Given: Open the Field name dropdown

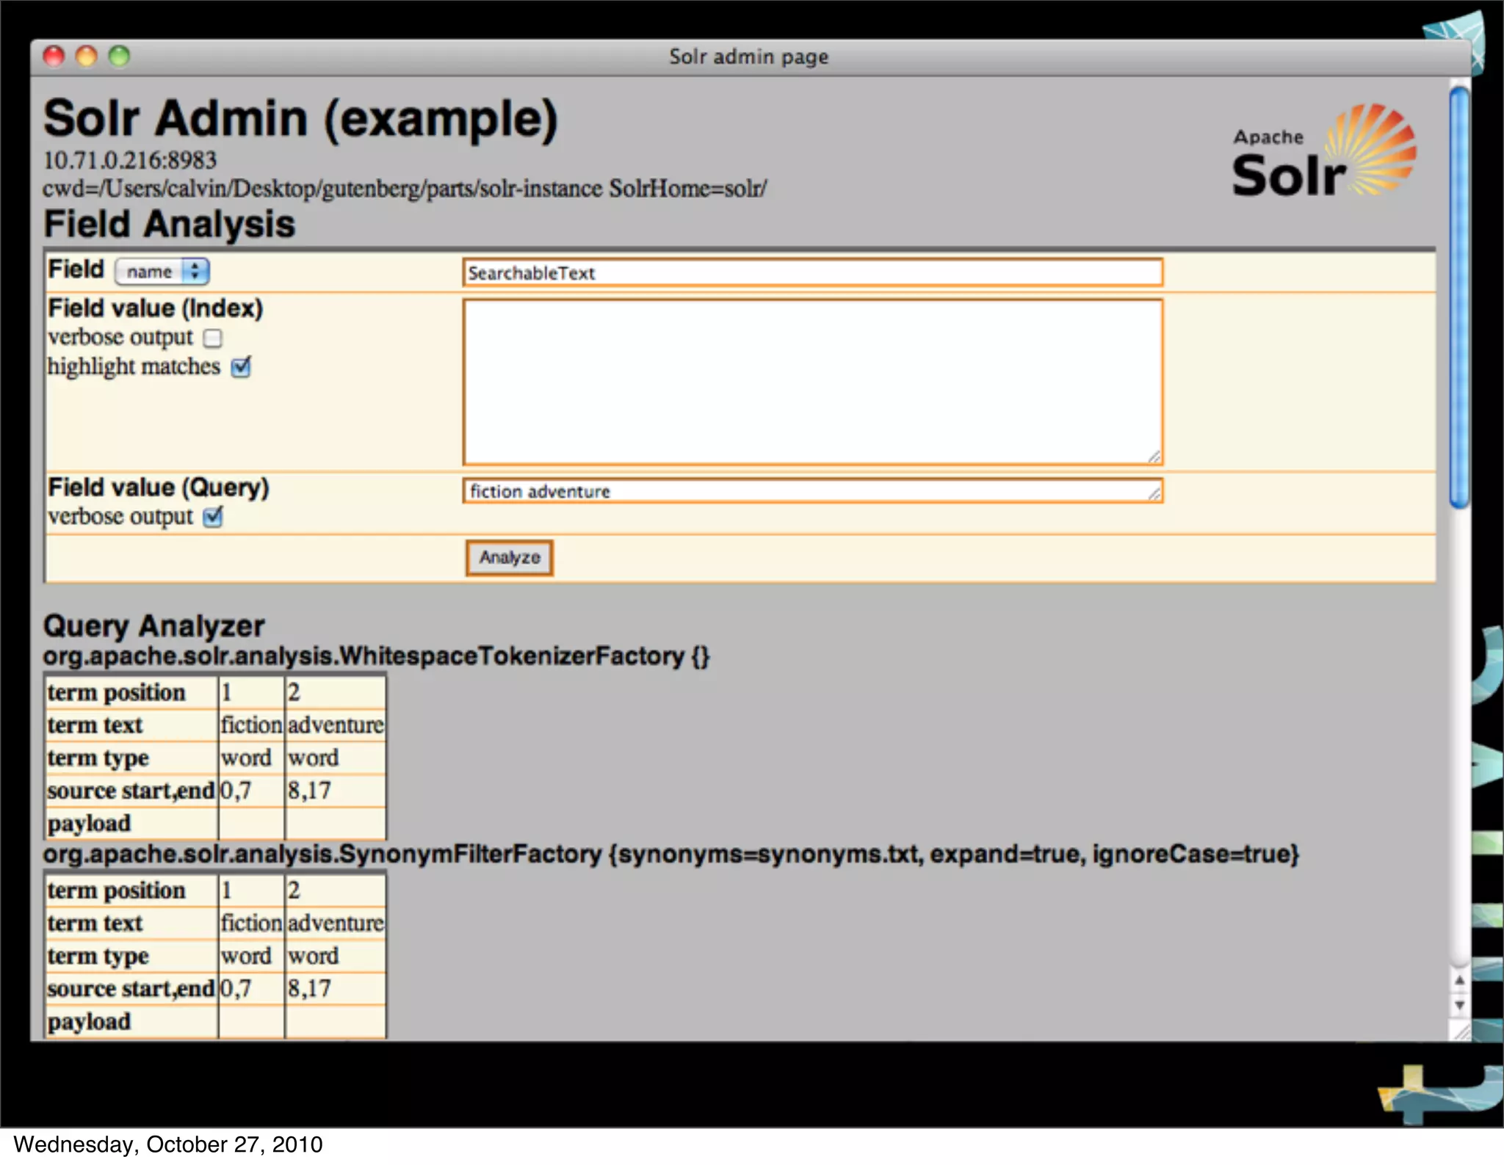Looking at the screenshot, I should tap(162, 272).
